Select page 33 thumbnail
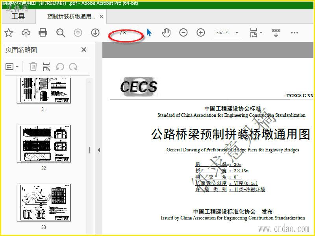This screenshot has width=315, height=236. [44, 203]
